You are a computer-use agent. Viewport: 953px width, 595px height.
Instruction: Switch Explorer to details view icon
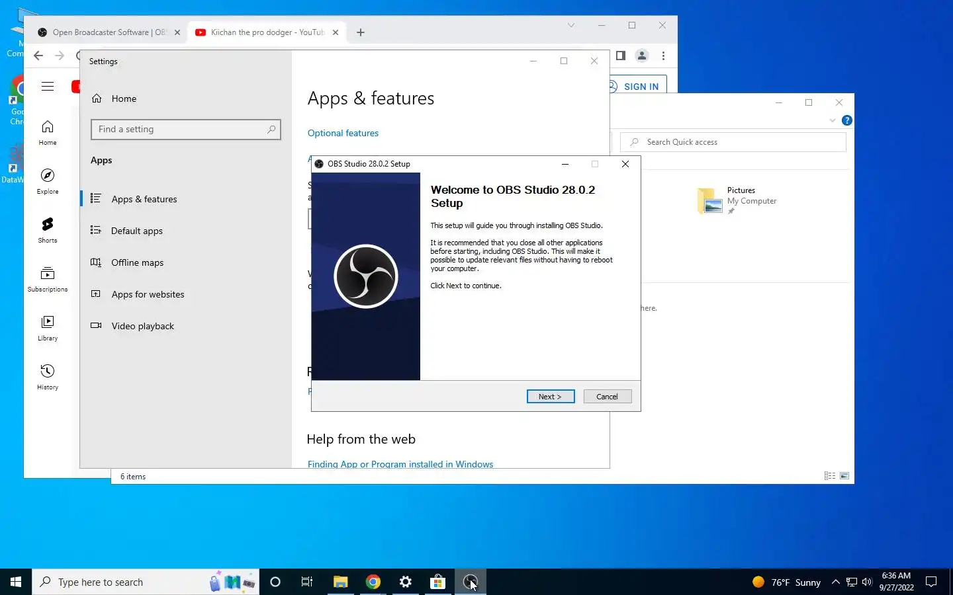(830, 476)
